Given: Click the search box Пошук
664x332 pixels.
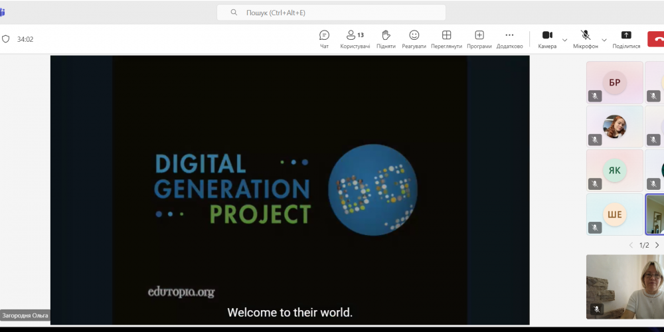Looking at the screenshot, I should tap(331, 12).
